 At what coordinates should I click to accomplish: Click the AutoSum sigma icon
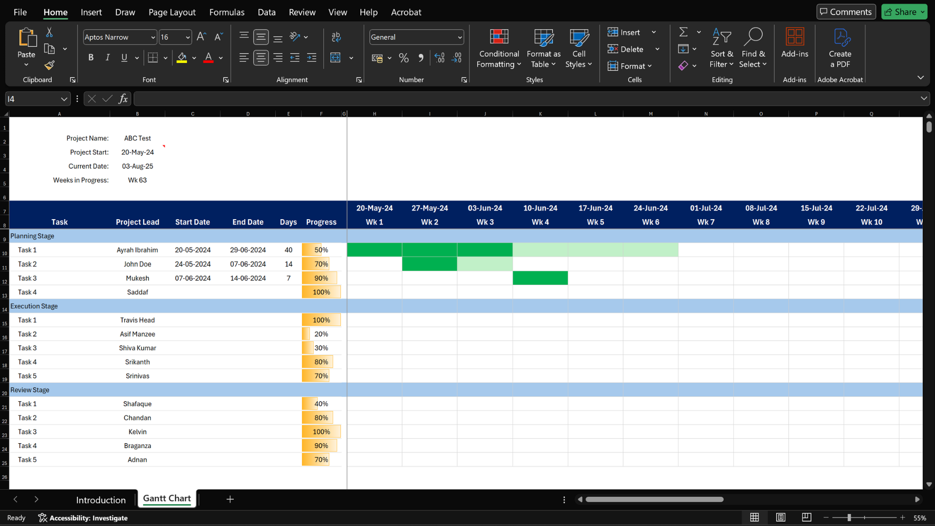[x=683, y=32]
